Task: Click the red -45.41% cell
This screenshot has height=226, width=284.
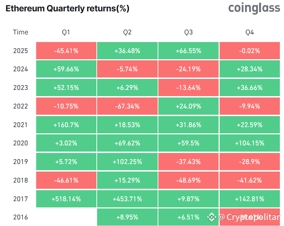Action: tap(66, 51)
